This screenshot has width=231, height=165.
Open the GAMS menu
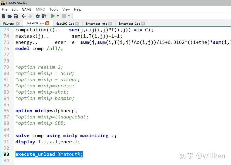tap(26, 9)
